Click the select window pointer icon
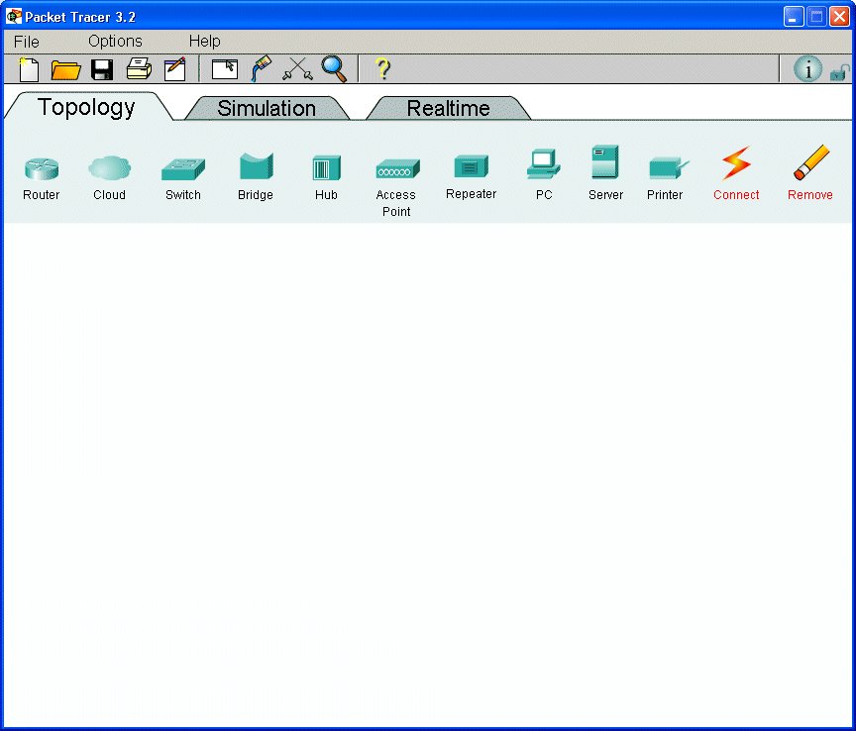 click(x=224, y=69)
